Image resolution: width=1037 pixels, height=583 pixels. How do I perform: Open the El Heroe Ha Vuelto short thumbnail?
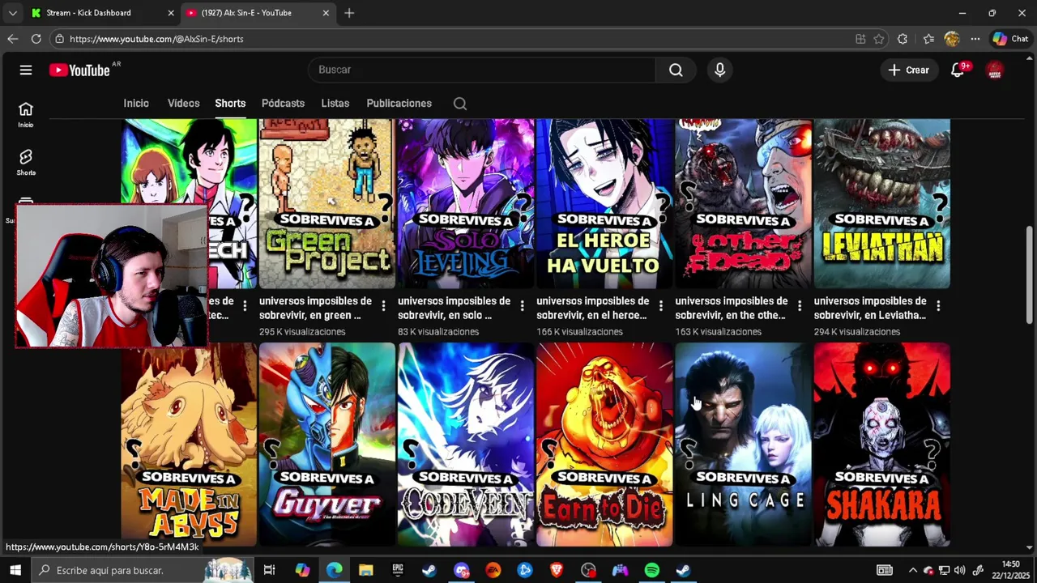tap(604, 203)
